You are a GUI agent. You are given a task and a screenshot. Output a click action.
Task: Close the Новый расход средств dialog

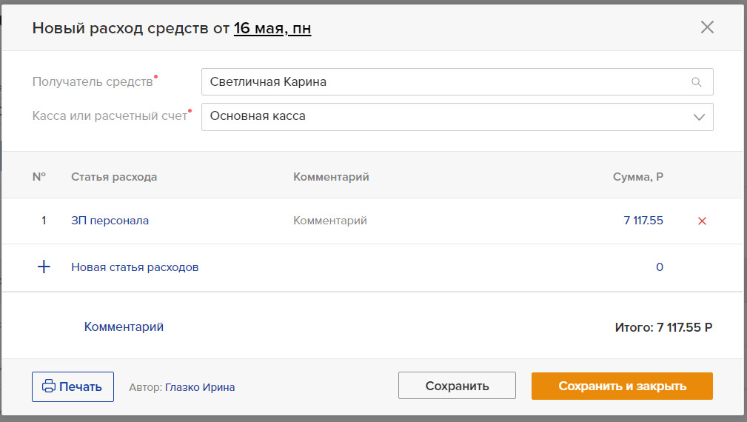707,27
